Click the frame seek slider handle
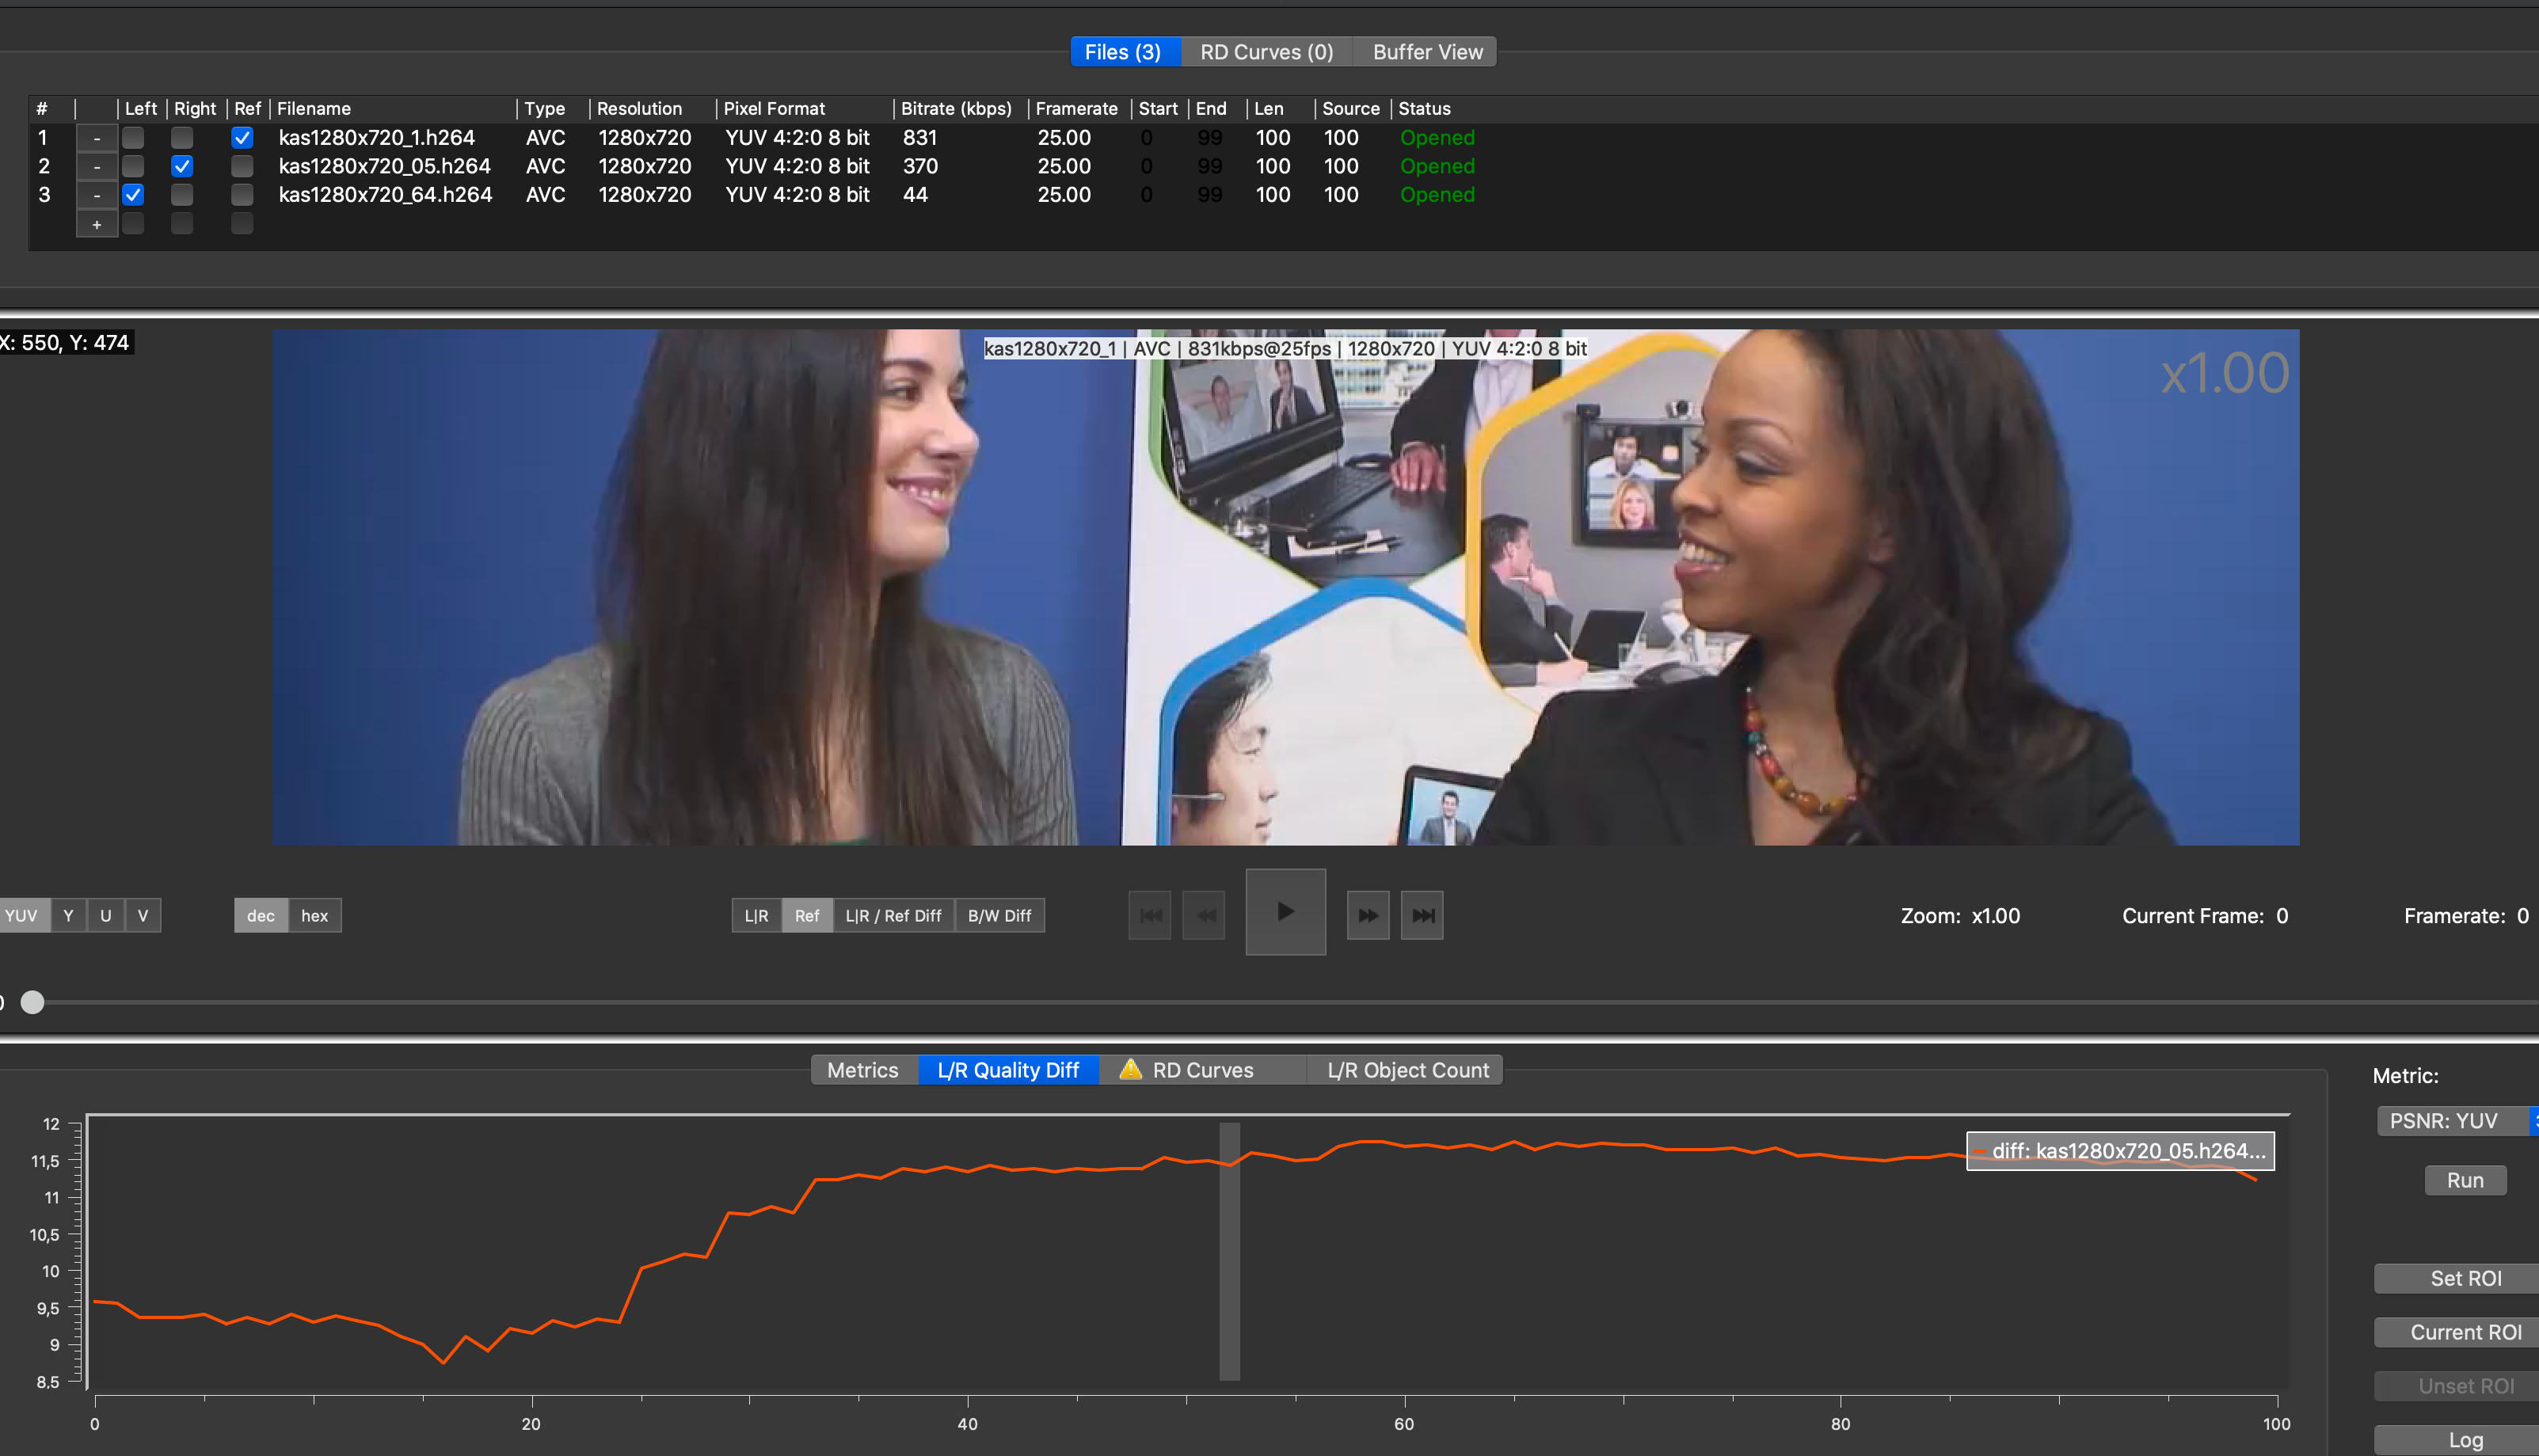The height and width of the screenshot is (1456, 2539). 32,1002
